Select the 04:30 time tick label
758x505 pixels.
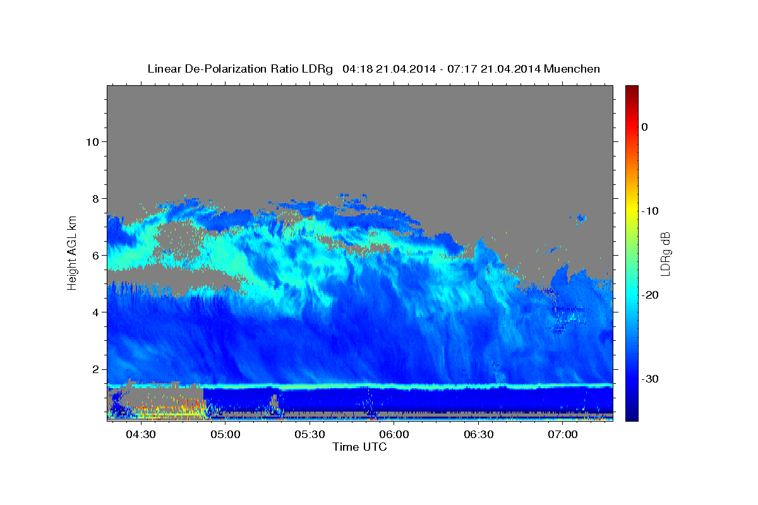(x=141, y=435)
